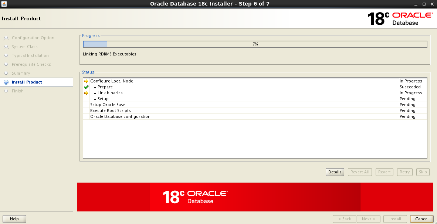Select the Prepare status row
Image resolution: width=437 pixels, height=224 pixels.
[255, 87]
